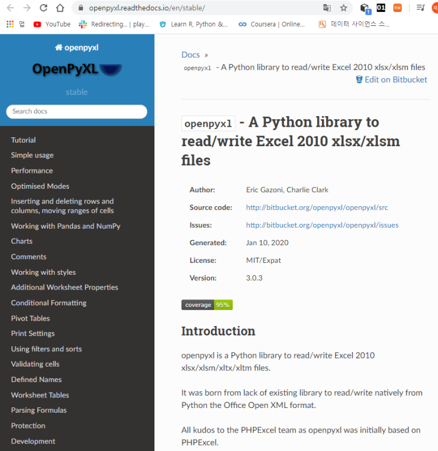The width and height of the screenshot is (438, 451).
Task: Open Protection page
Action: 28,426
